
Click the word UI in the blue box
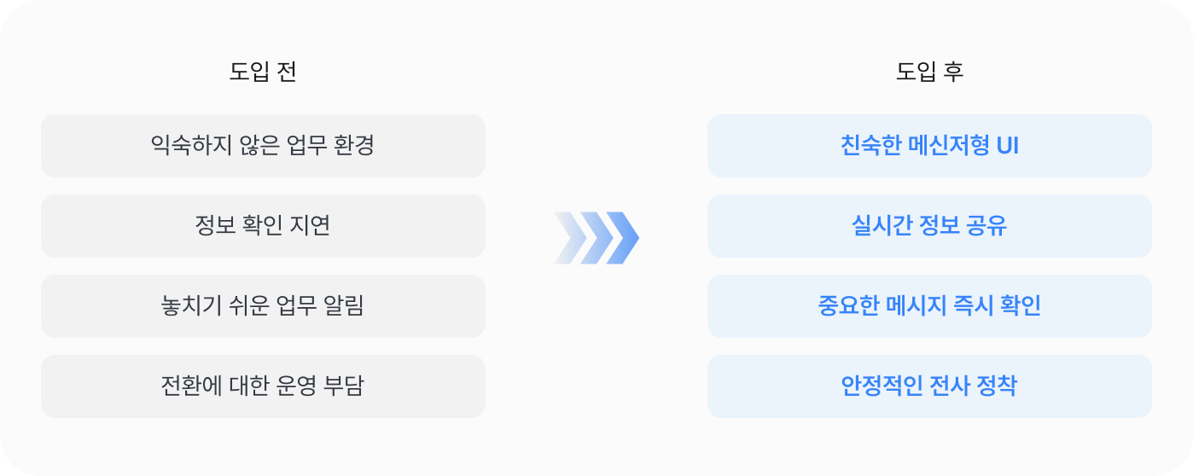tap(1008, 146)
